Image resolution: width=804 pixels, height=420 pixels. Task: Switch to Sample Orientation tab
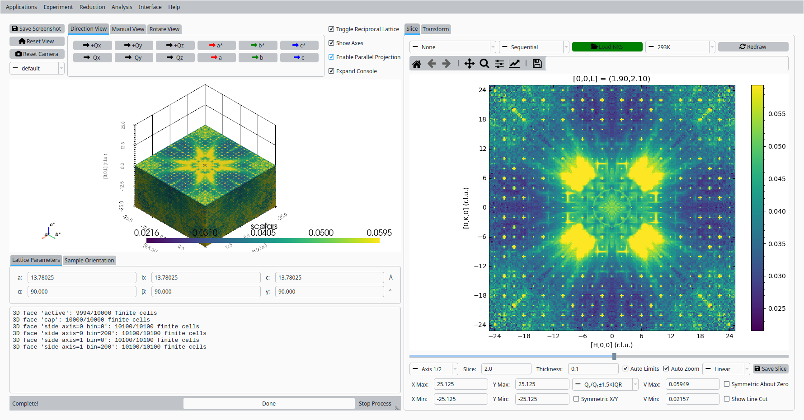[89, 260]
